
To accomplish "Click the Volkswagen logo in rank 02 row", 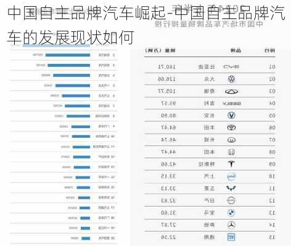I will [232, 79].
